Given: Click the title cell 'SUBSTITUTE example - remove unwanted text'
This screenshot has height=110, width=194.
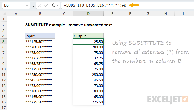Looking at the screenshot, I should [x=69, y=25].
